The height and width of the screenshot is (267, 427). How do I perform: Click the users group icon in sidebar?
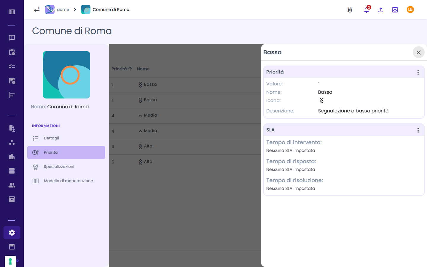click(12, 185)
